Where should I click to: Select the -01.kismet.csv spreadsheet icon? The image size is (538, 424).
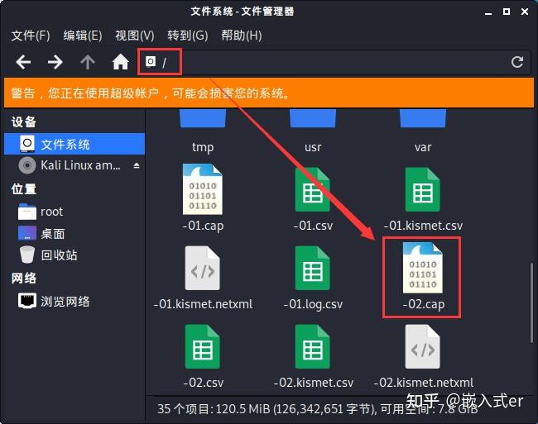tap(422, 189)
